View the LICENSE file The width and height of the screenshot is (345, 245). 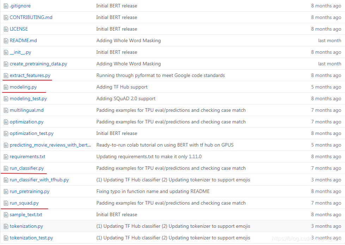pos(19,29)
